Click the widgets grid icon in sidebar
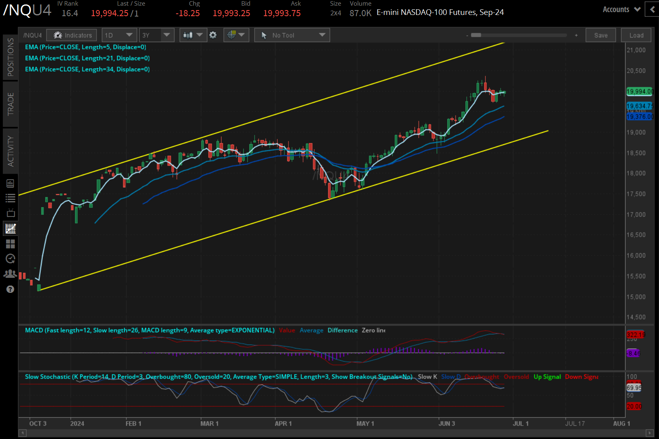This screenshot has height=439, width=659. coord(11,244)
